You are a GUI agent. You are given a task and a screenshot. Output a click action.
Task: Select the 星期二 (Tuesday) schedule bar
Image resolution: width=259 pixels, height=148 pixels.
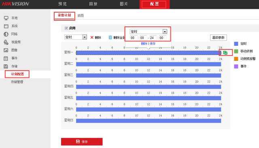point(149,64)
